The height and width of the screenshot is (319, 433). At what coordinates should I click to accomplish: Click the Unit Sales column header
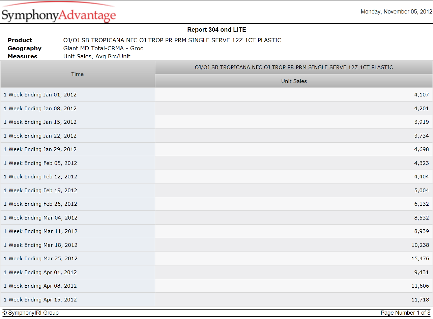pos(294,81)
